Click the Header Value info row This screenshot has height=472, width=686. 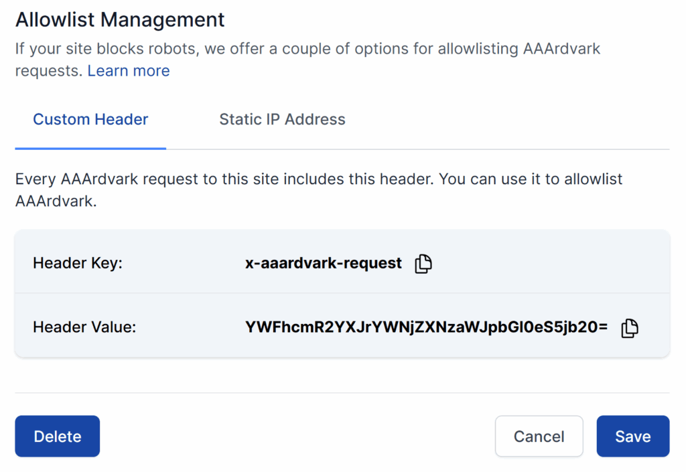(x=342, y=328)
